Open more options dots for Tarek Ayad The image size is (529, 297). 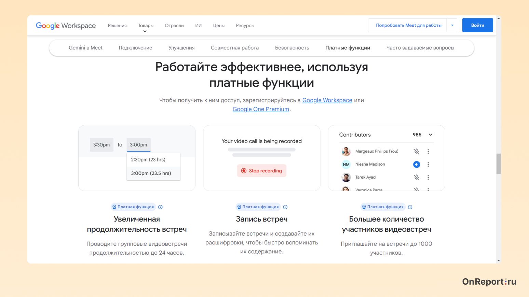pos(428,177)
